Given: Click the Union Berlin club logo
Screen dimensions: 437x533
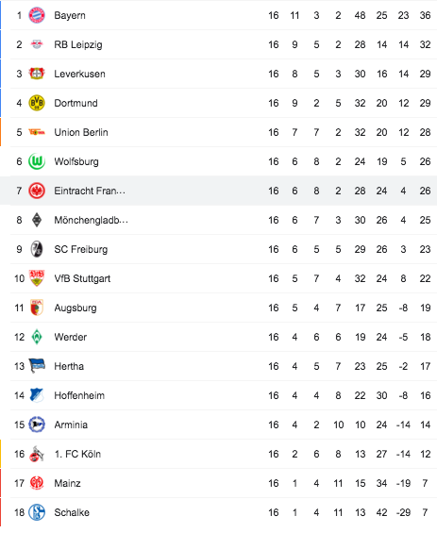Looking at the screenshot, I should (x=37, y=132).
